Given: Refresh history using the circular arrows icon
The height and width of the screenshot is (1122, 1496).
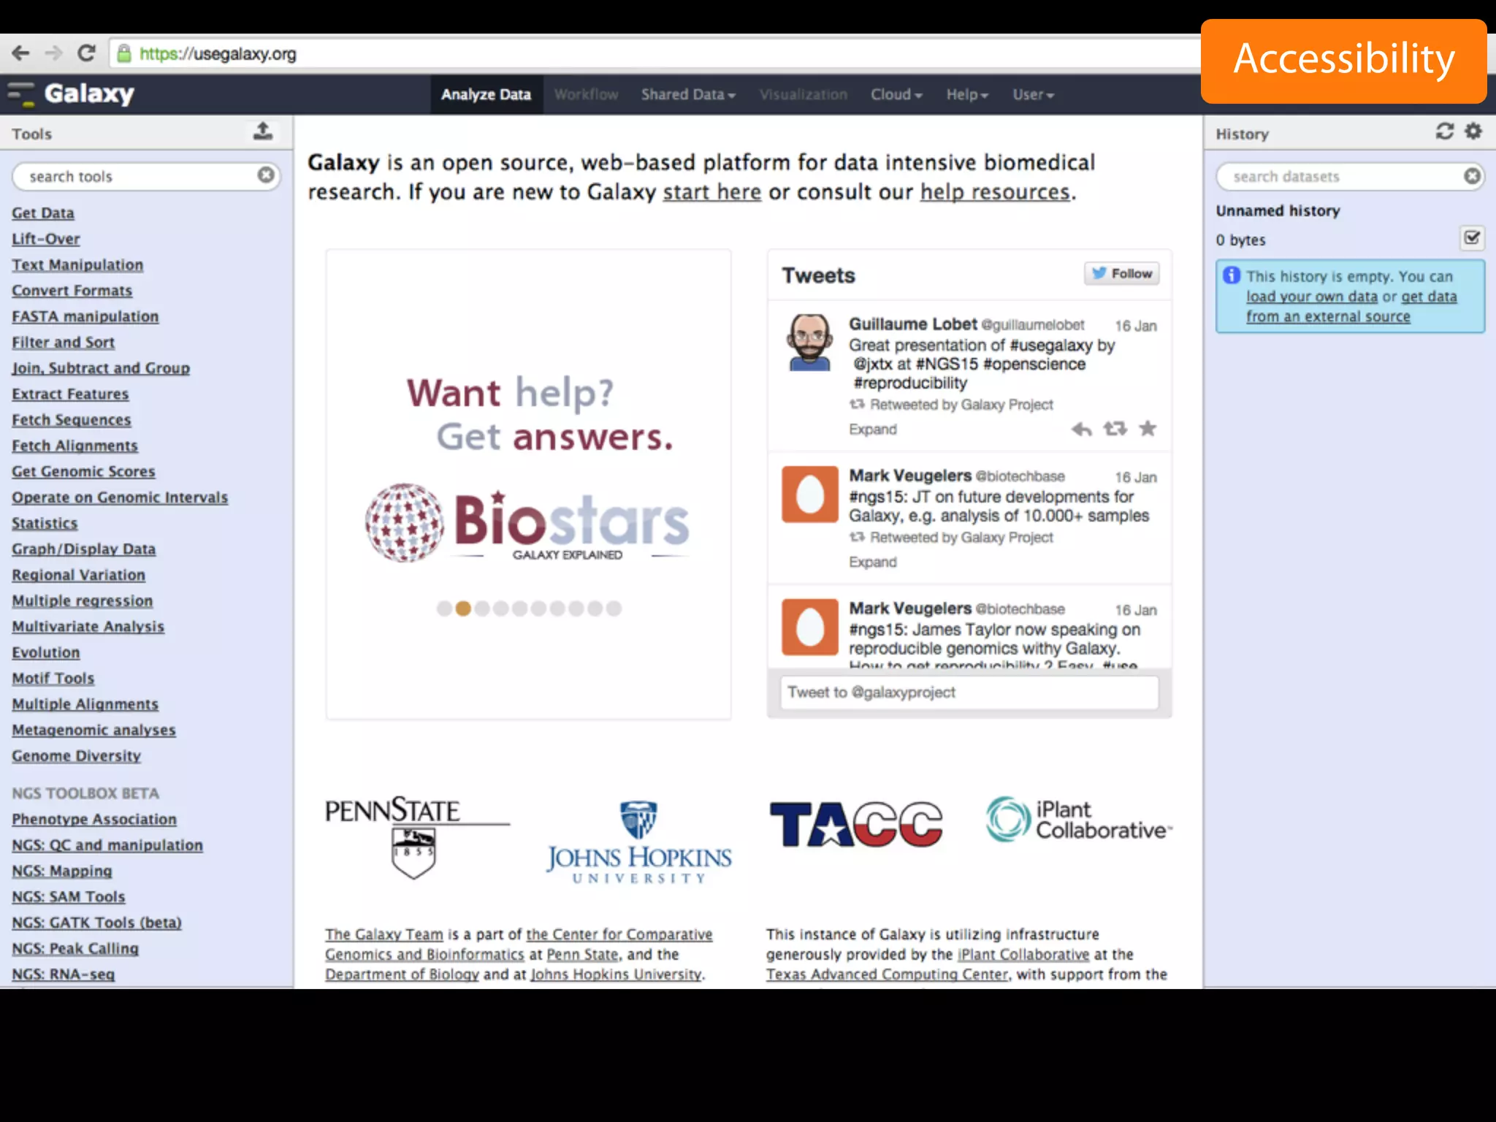Looking at the screenshot, I should point(1444,131).
